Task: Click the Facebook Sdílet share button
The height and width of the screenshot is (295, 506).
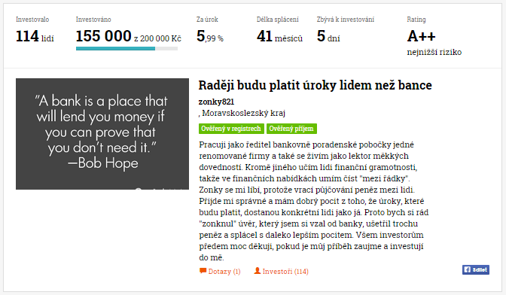Action: pos(476,270)
